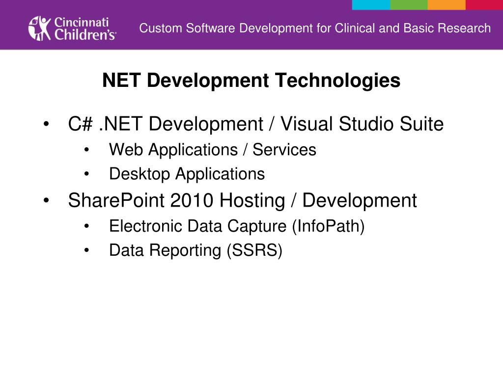Select 'C# .NET Development / Visual Studio Suite' bullet
Viewport: 503px width, 377px height.
255,124
